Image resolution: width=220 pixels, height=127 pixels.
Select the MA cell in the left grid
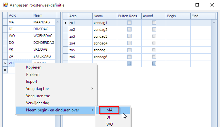point(20,22)
